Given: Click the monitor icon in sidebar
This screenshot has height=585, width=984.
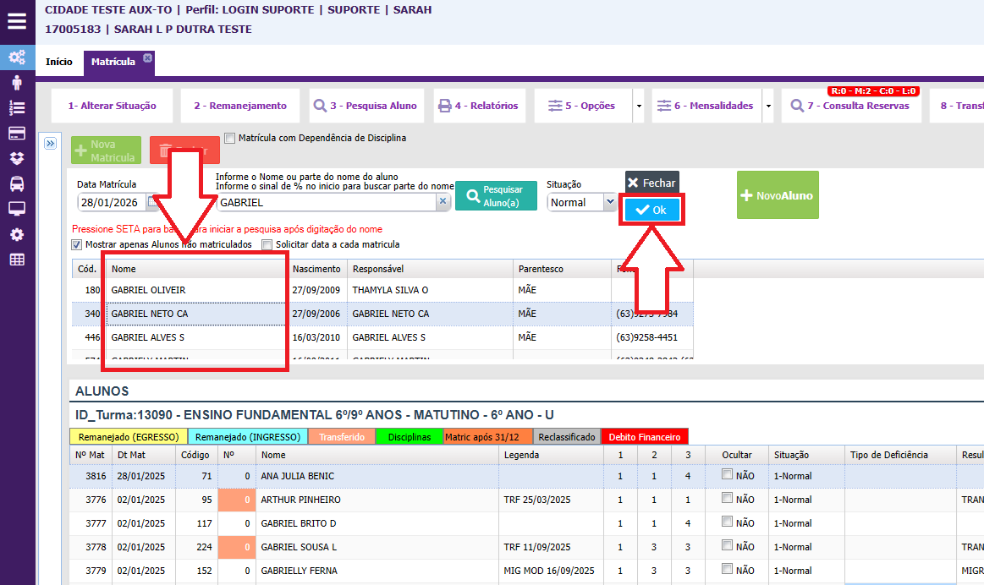Looking at the screenshot, I should 17,209.
